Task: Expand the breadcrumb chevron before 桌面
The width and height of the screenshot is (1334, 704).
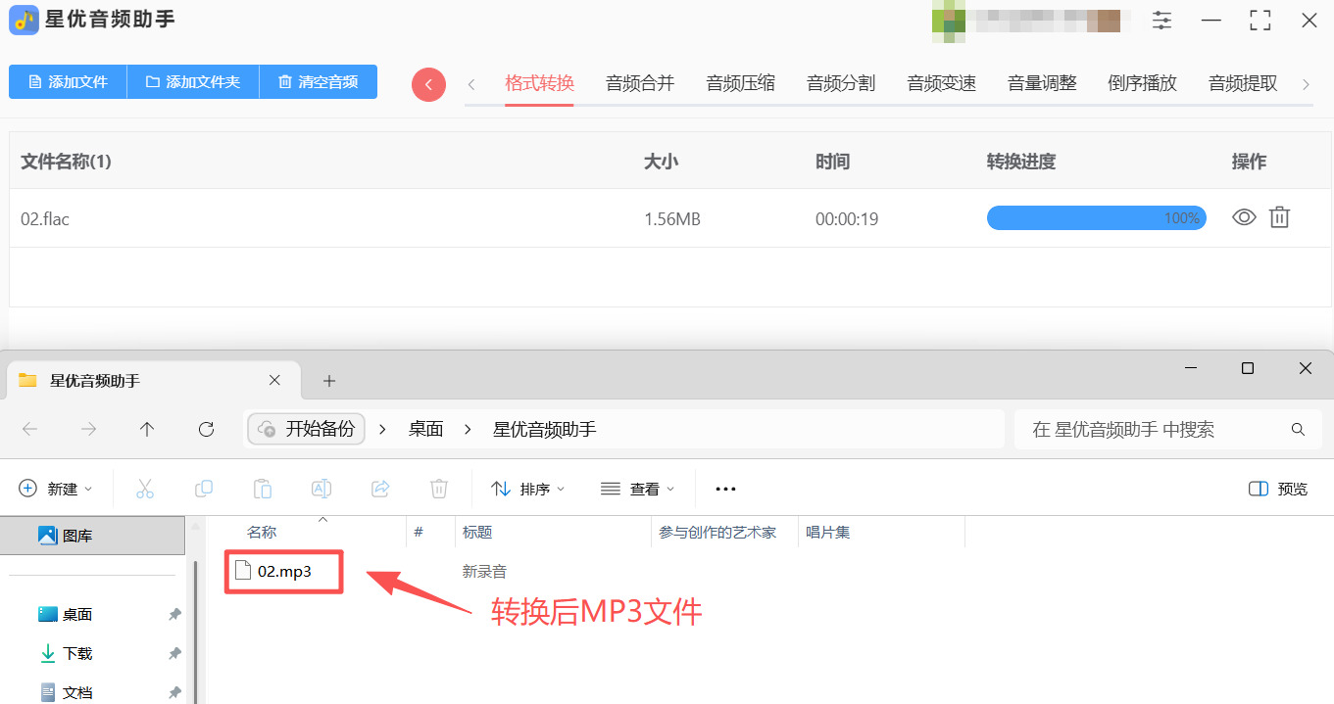Action: pos(382,429)
